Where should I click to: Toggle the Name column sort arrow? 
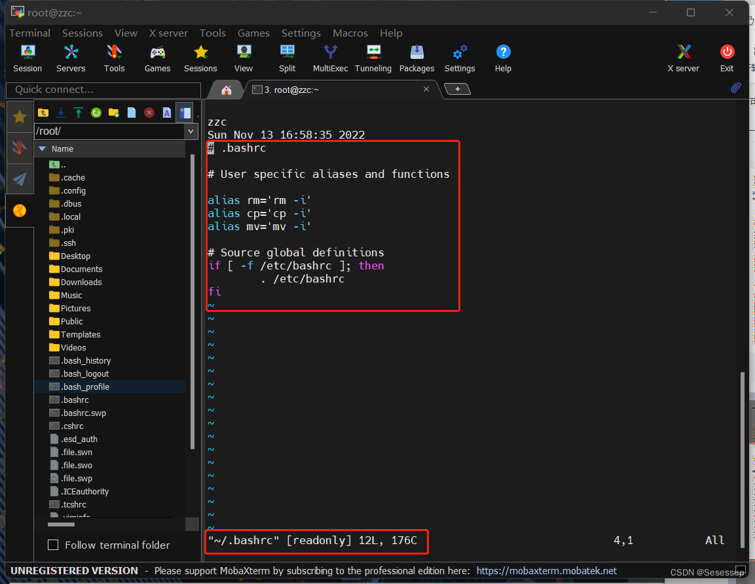point(42,149)
